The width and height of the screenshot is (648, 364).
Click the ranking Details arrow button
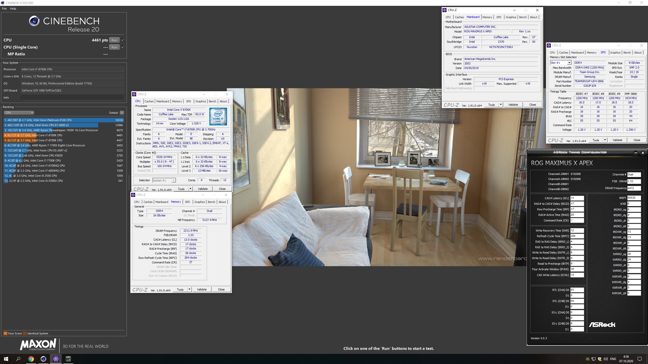(x=122, y=113)
